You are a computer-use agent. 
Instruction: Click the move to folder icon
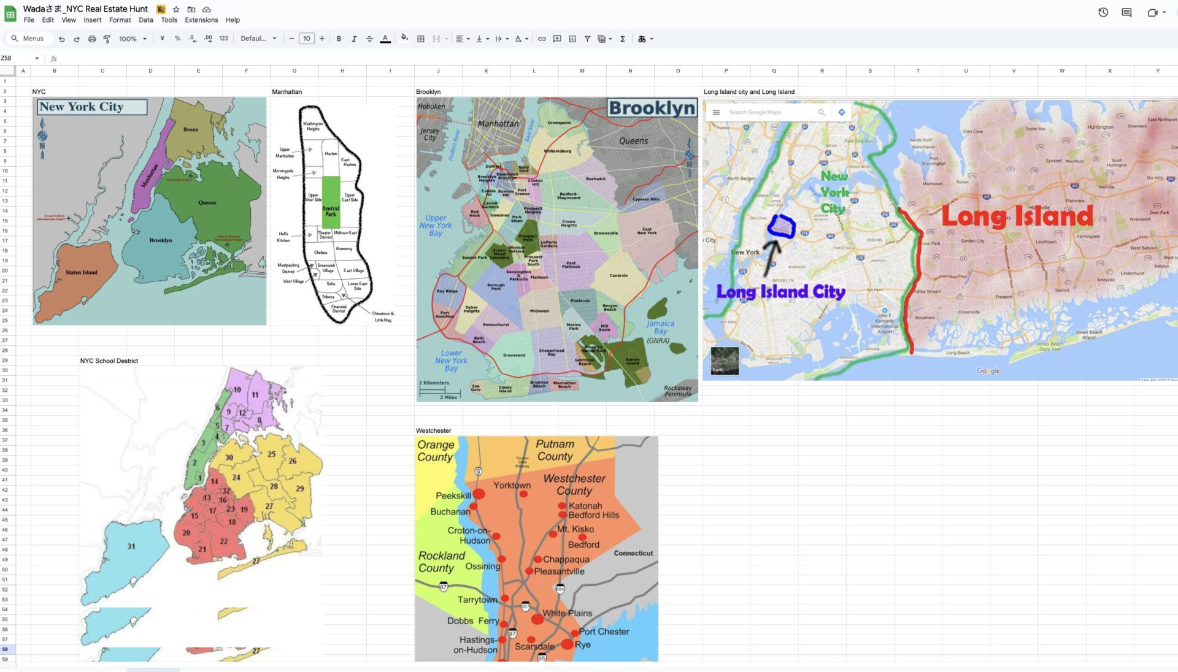click(191, 9)
